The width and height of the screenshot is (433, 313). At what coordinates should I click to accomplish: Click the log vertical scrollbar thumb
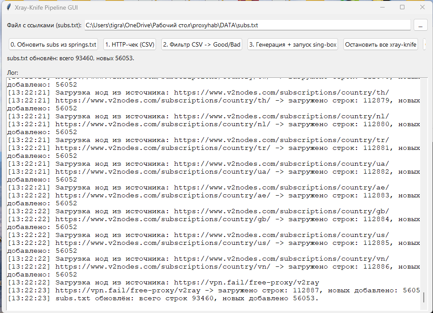[424, 298]
